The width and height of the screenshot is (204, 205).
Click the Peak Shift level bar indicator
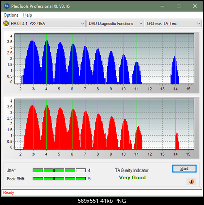tap(59, 179)
